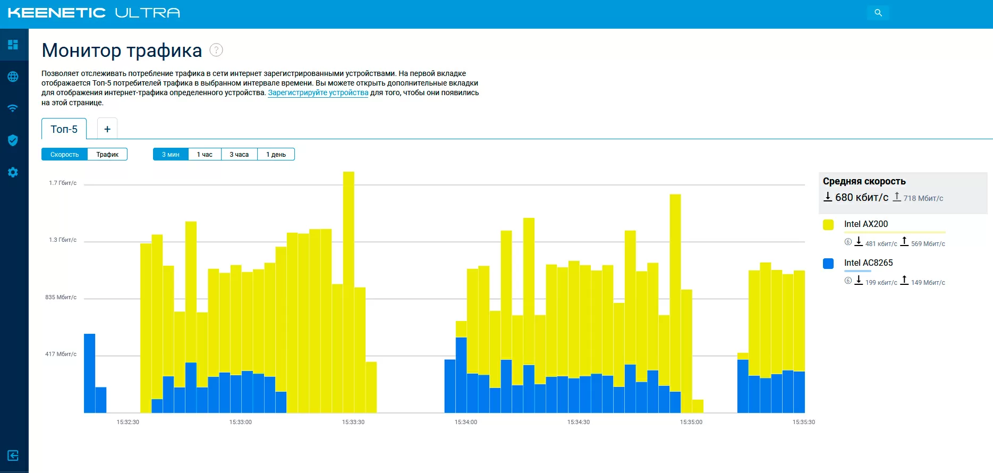Select the 3 мин time interval
The width and height of the screenshot is (993, 473).
171,155
